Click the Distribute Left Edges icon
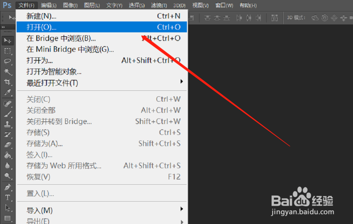 point(239,18)
